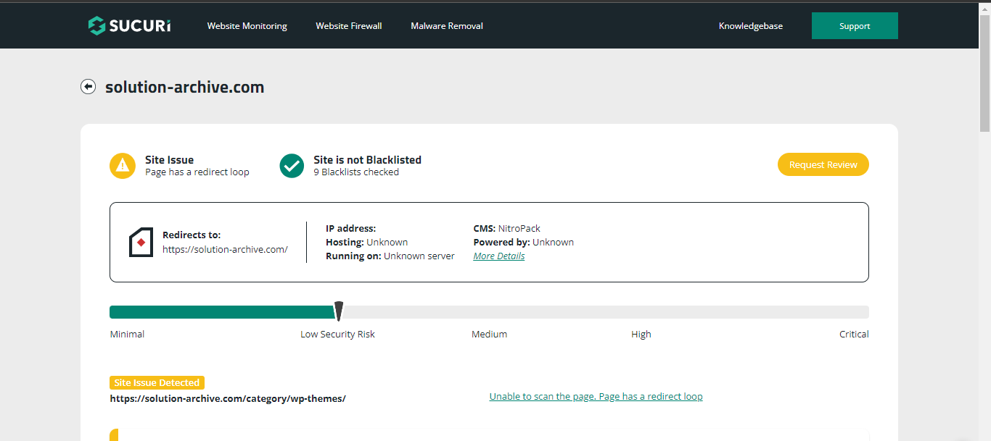This screenshot has height=441, width=991.
Task: Click the Site Issue Detected badge
Action: tap(157, 382)
